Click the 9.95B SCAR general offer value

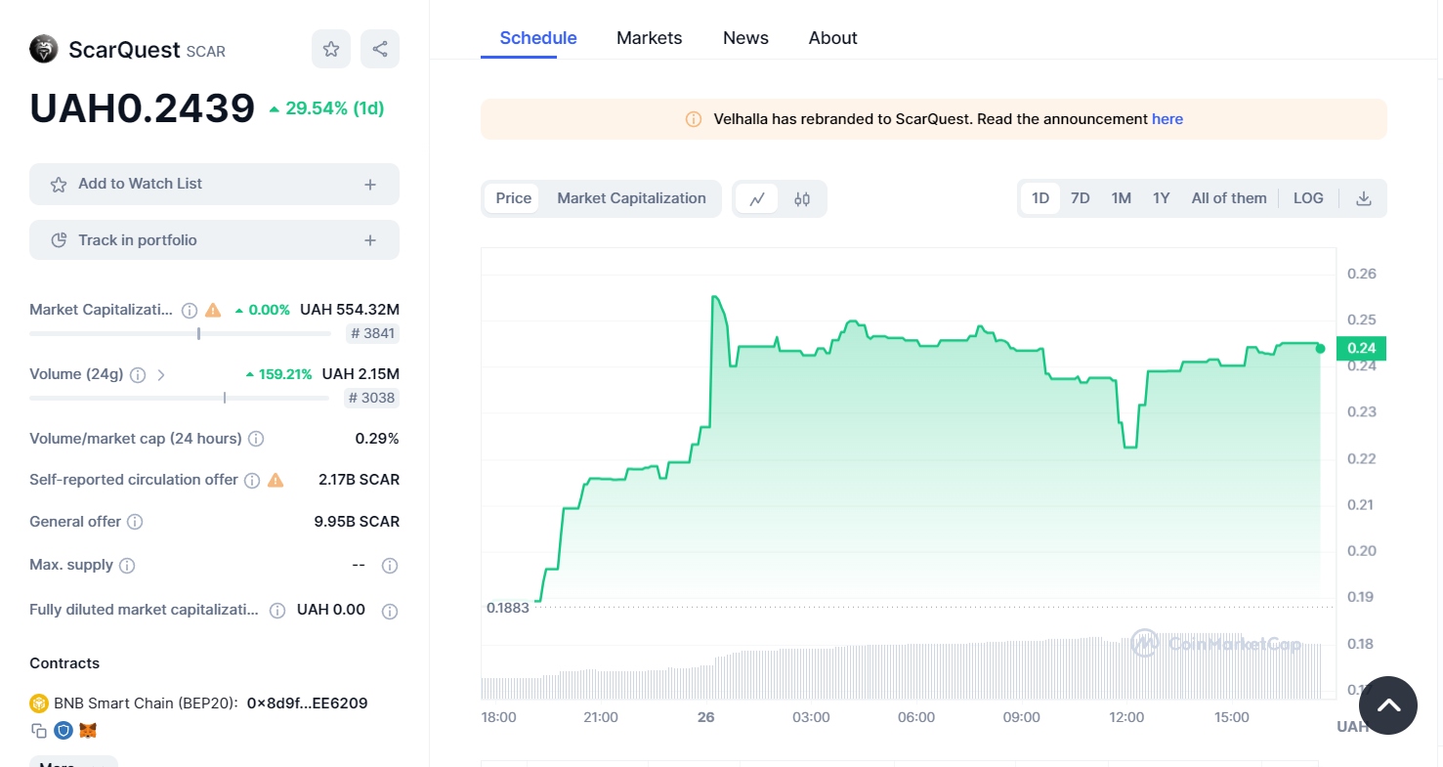(x=357, y=522)
